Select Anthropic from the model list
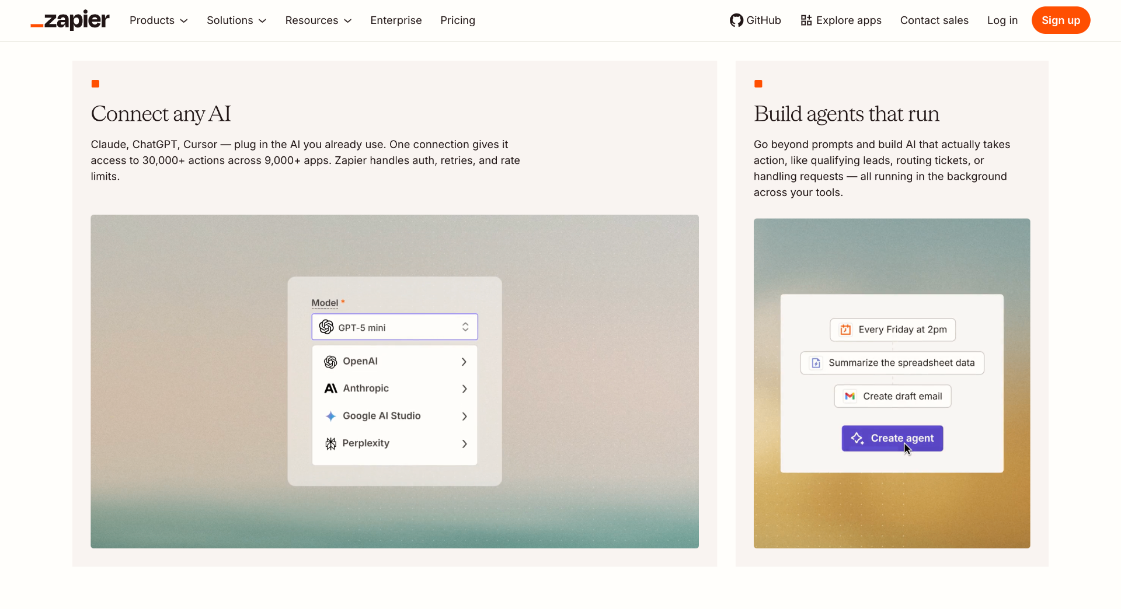The image size is (1121, 609). pos(395,388)
